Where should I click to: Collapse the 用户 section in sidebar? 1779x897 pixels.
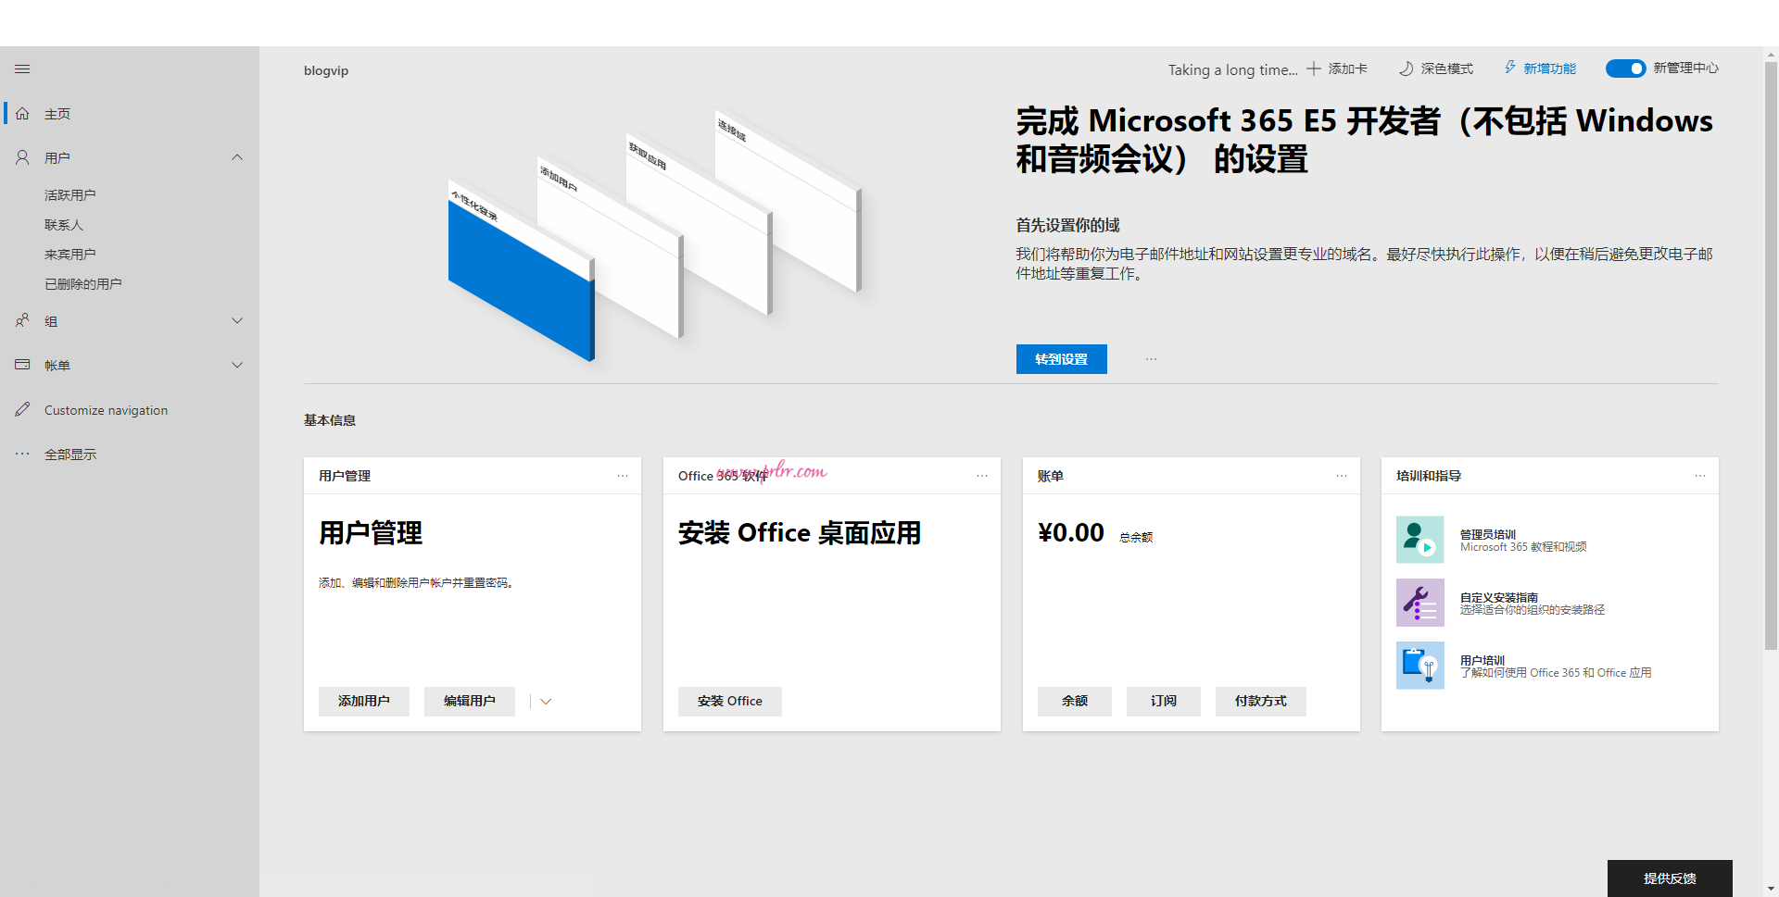(x=237, y=156)
